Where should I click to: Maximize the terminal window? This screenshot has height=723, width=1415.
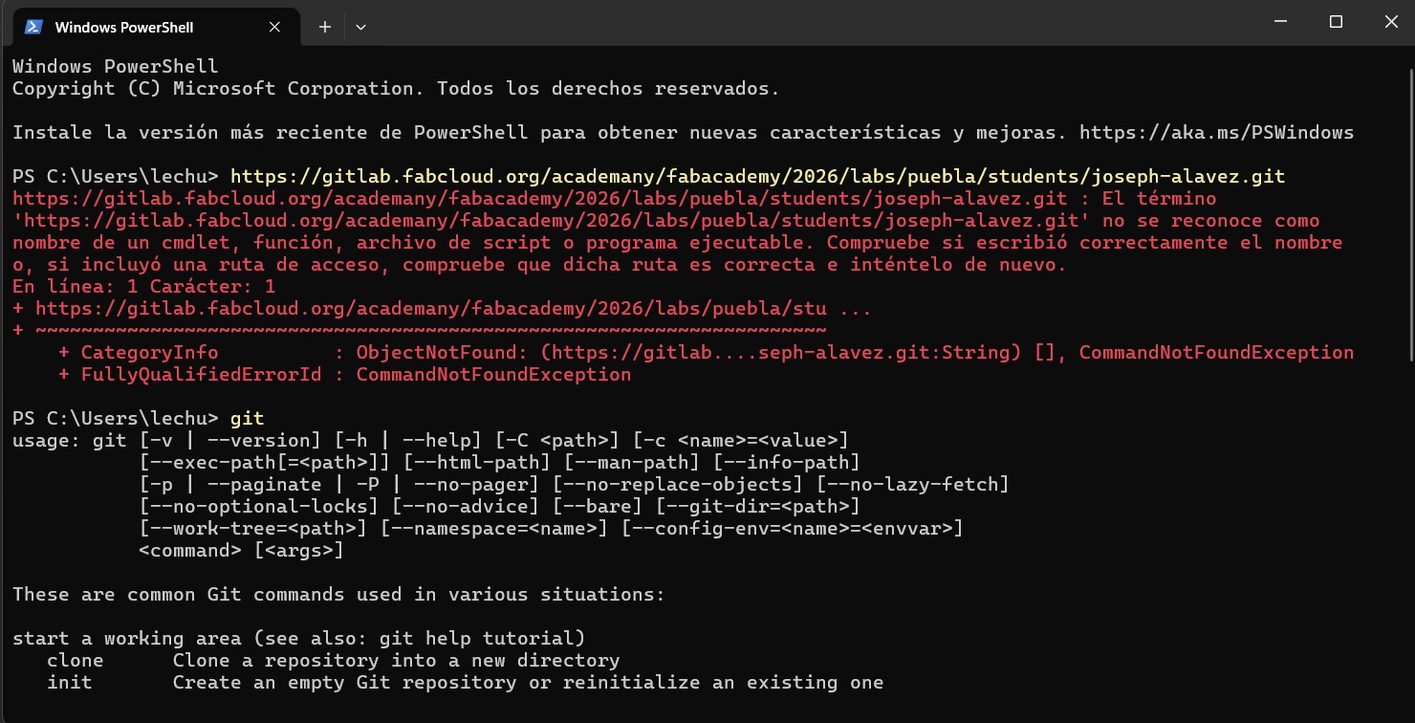(1336, 21)
